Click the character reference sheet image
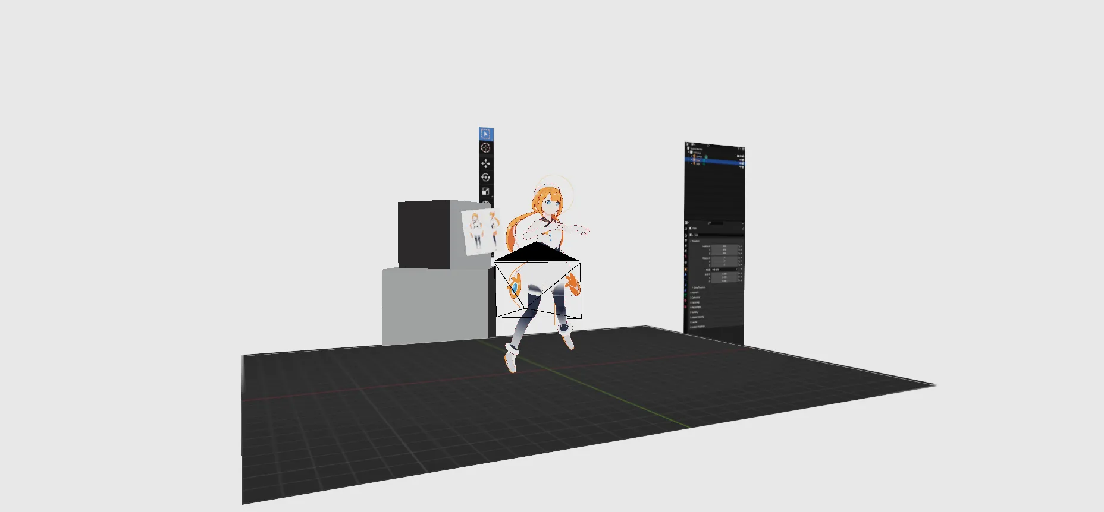This screenshot has height=512, width=1104. [x=481, y=232]
